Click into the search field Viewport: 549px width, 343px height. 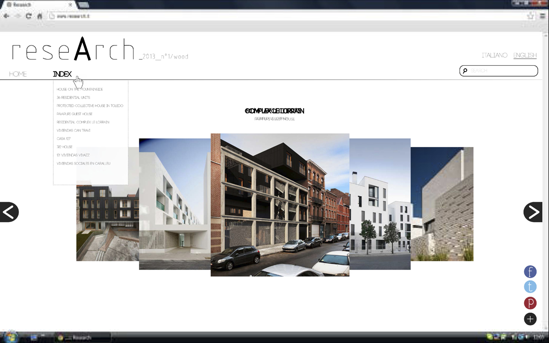coord(502,71)
